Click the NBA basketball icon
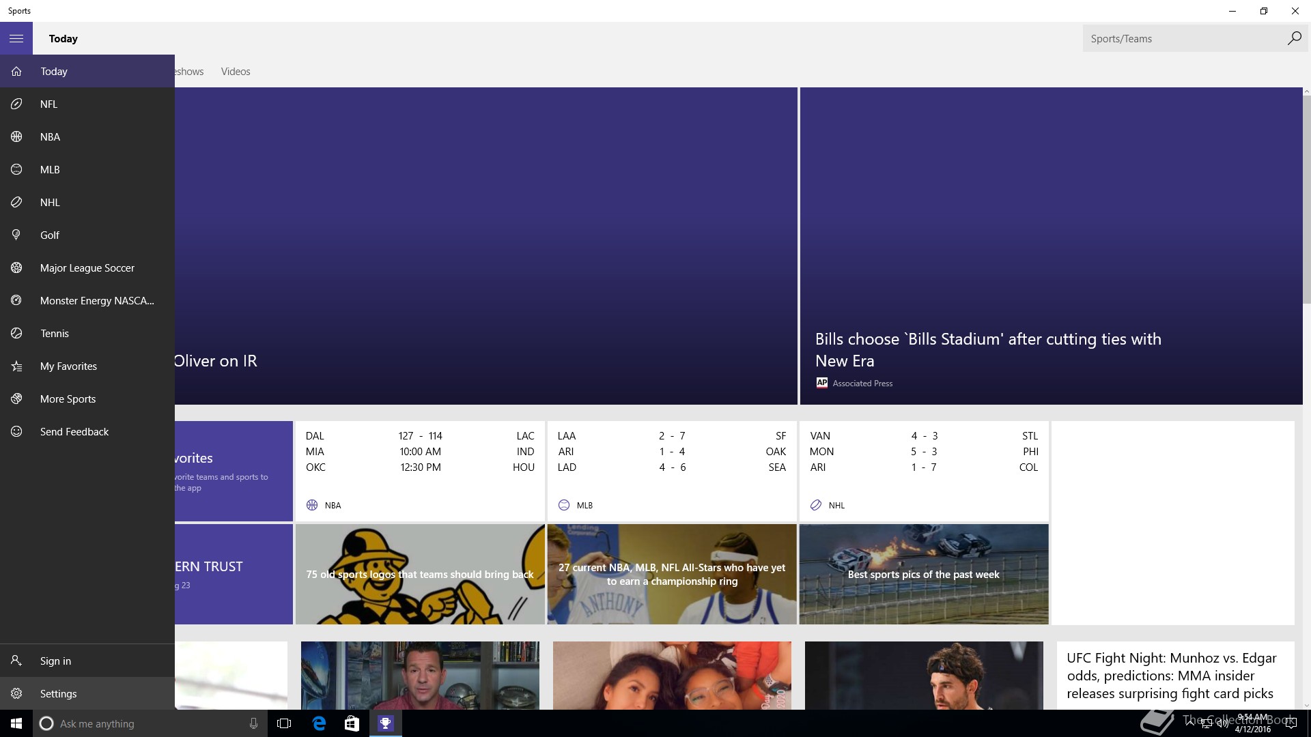1311x737 pixels. (16, 136)
